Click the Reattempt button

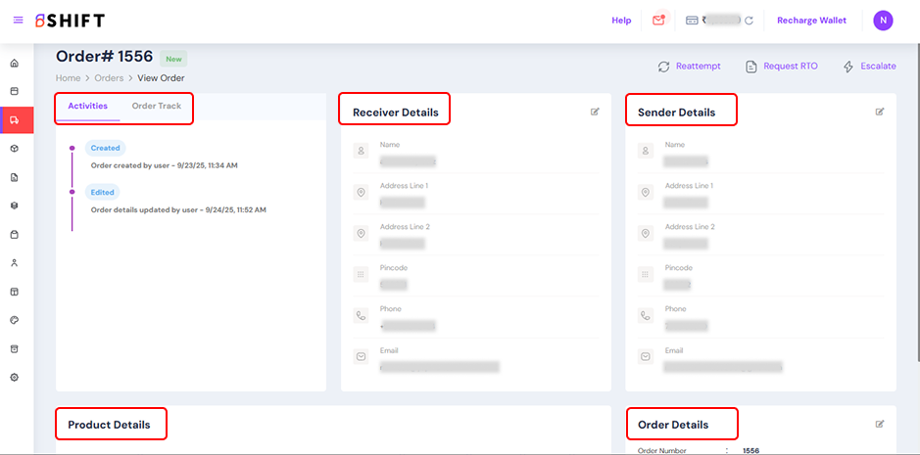click(x=689, y=67)
